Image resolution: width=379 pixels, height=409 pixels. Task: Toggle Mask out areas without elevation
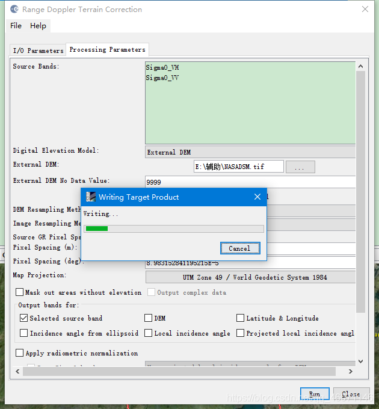[20, 292]
